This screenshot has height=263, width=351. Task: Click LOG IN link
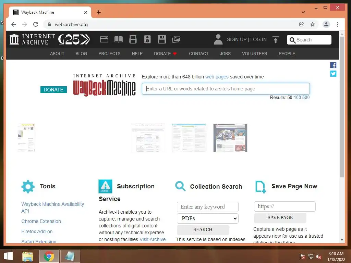point(258,40)
